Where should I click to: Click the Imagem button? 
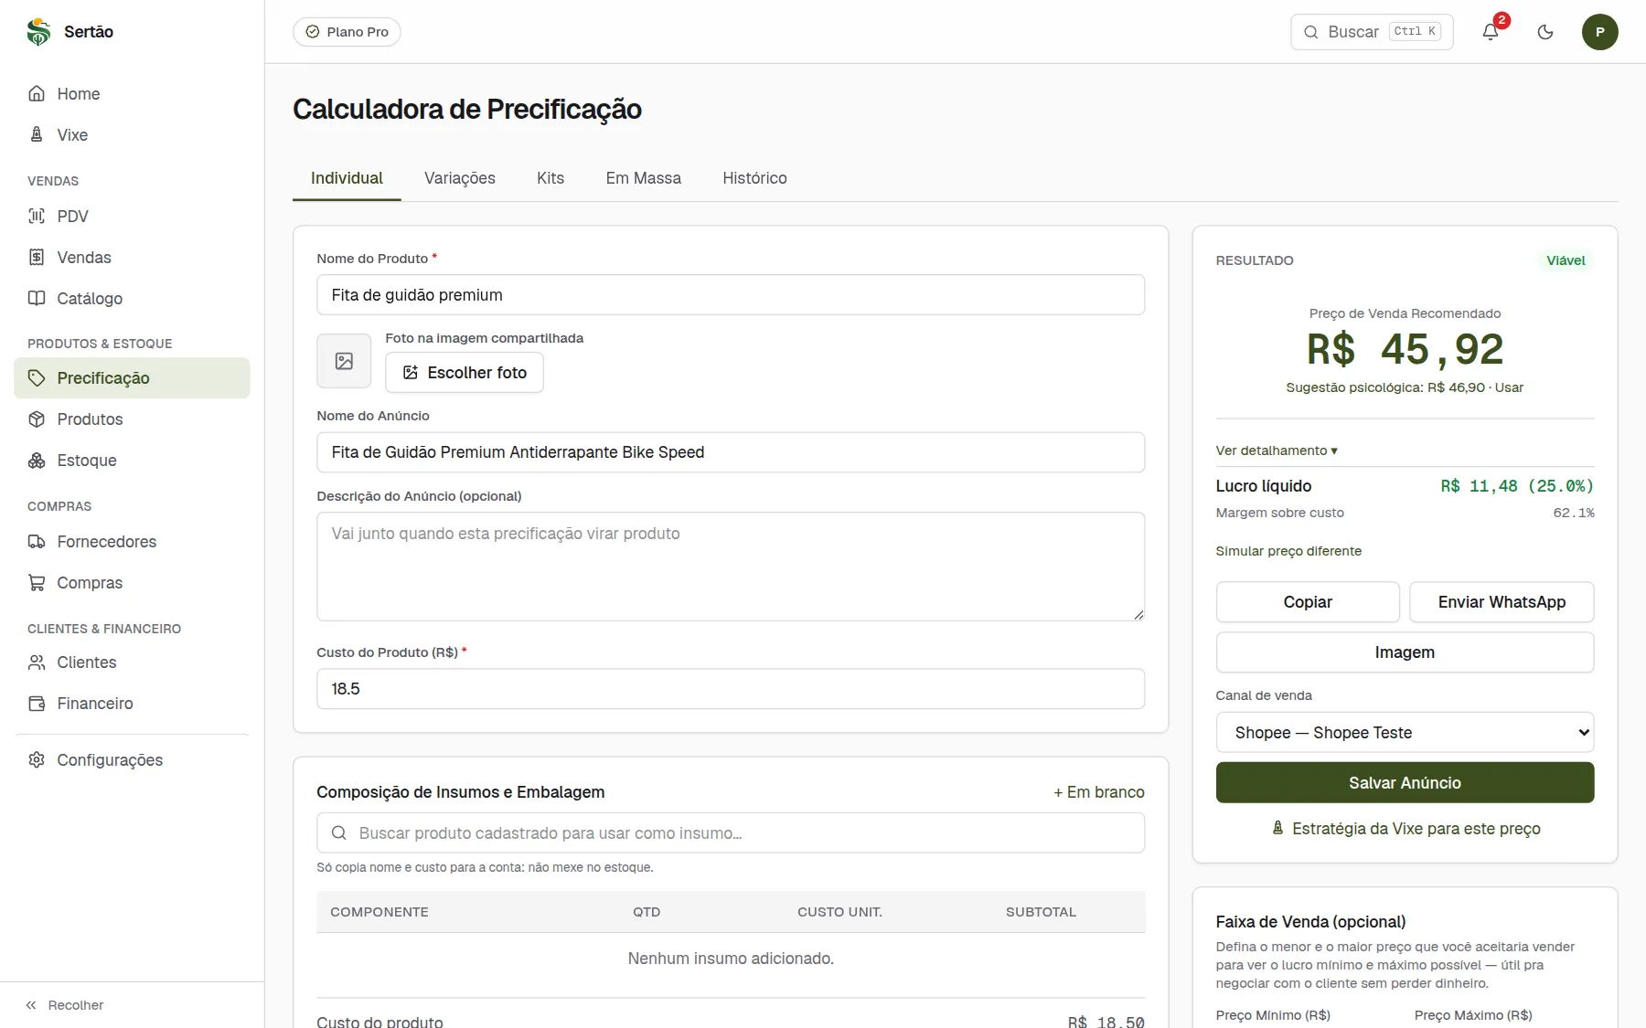tap(1405, 652)
